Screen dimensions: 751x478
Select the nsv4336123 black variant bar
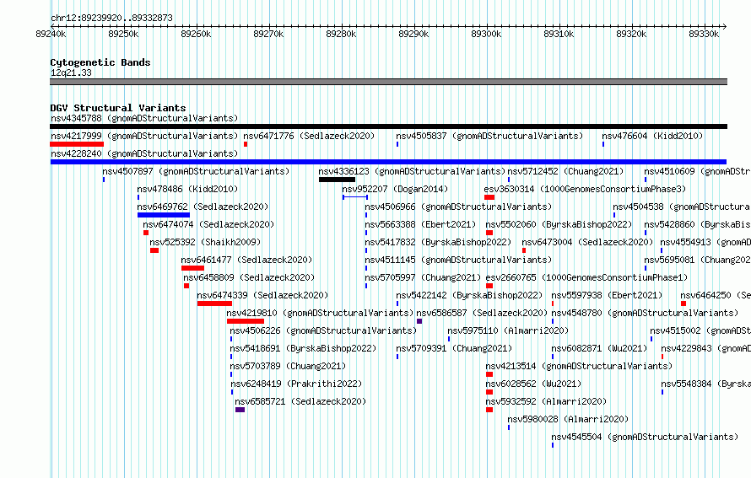[x=338, y=180]
